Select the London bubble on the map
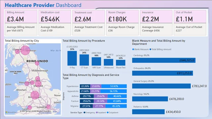 48,107
